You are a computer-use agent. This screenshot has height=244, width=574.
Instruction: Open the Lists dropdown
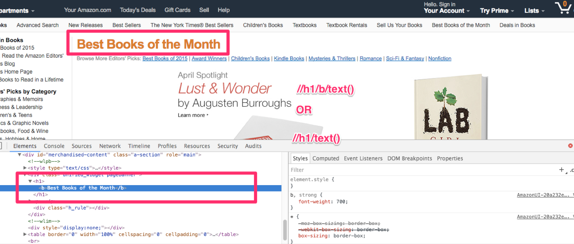[534, 11]
